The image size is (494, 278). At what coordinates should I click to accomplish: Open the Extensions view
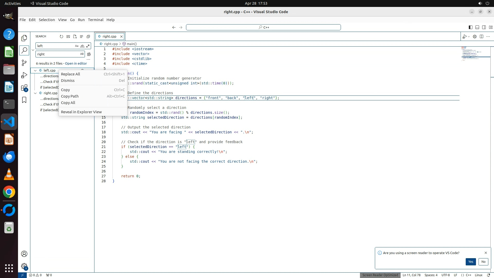pos(24,88)
